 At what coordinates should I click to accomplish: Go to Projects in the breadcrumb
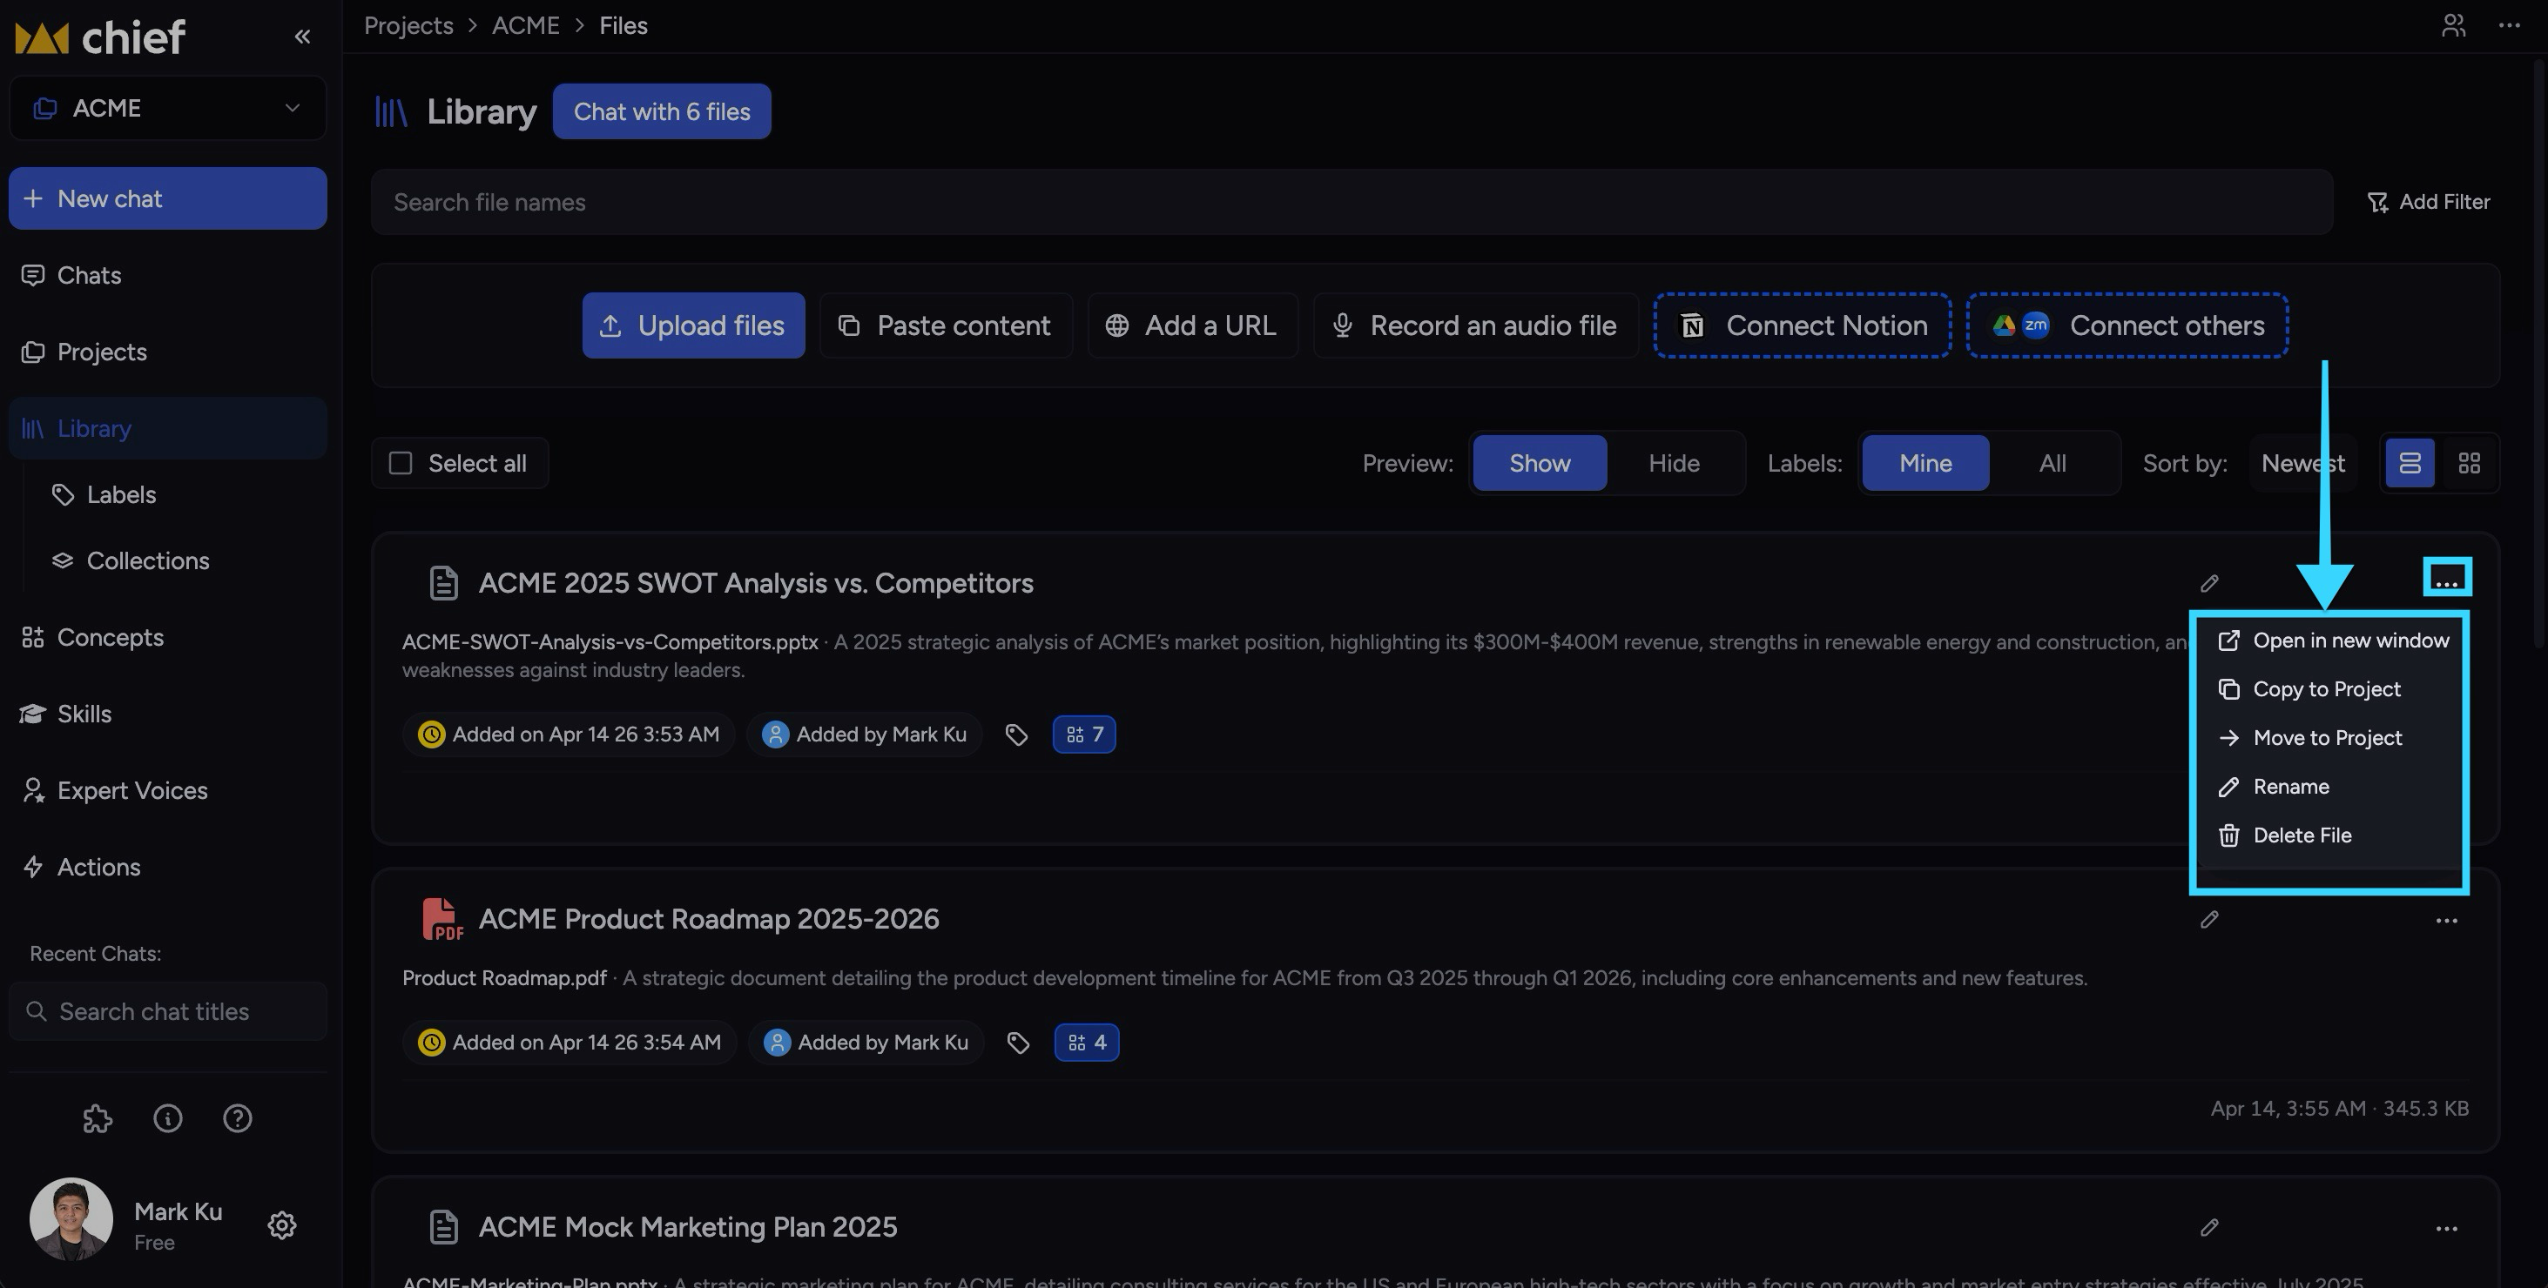click(x=408, y=26)
